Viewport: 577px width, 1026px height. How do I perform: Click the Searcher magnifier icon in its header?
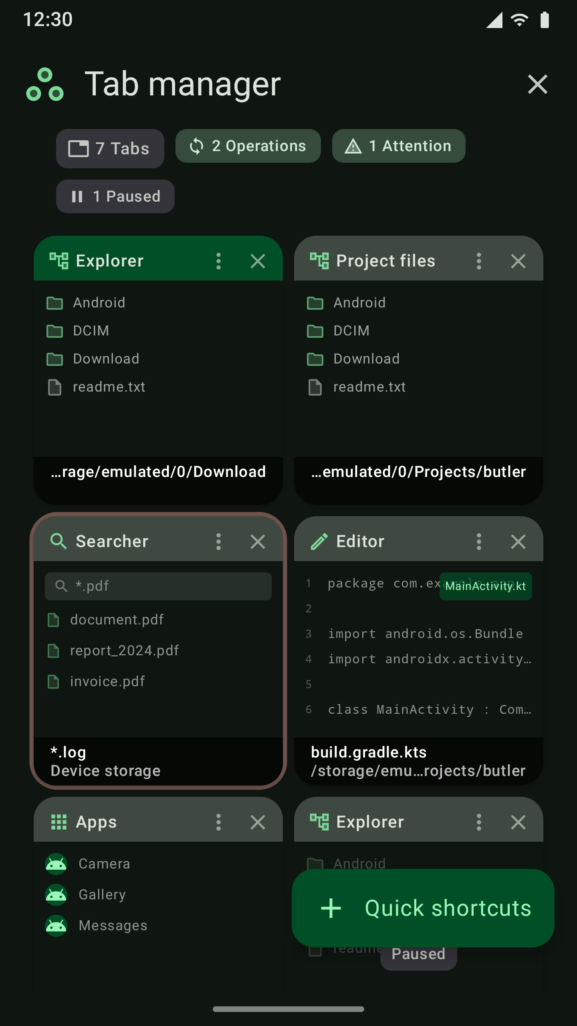(59, 541)
